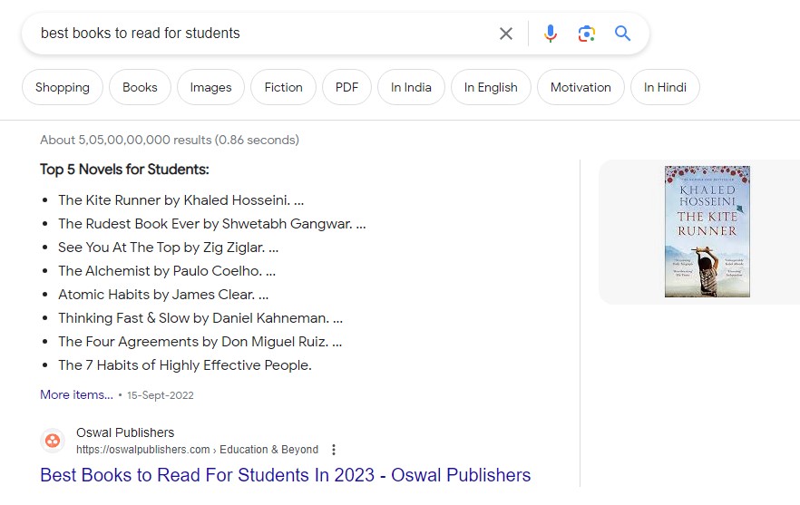
Task: Apply the 'In English' filter chip
Action: click(x=491, y=87)
